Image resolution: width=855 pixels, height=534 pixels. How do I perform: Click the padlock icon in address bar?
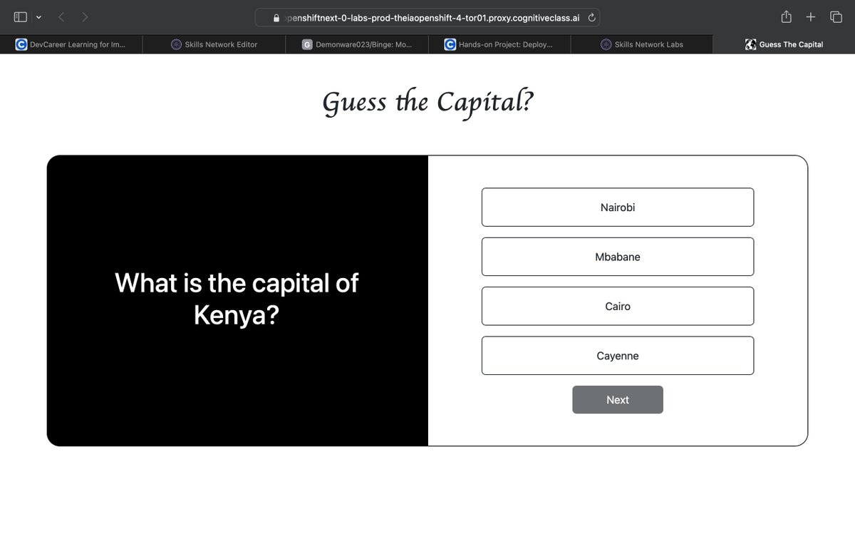coord(278,17)
